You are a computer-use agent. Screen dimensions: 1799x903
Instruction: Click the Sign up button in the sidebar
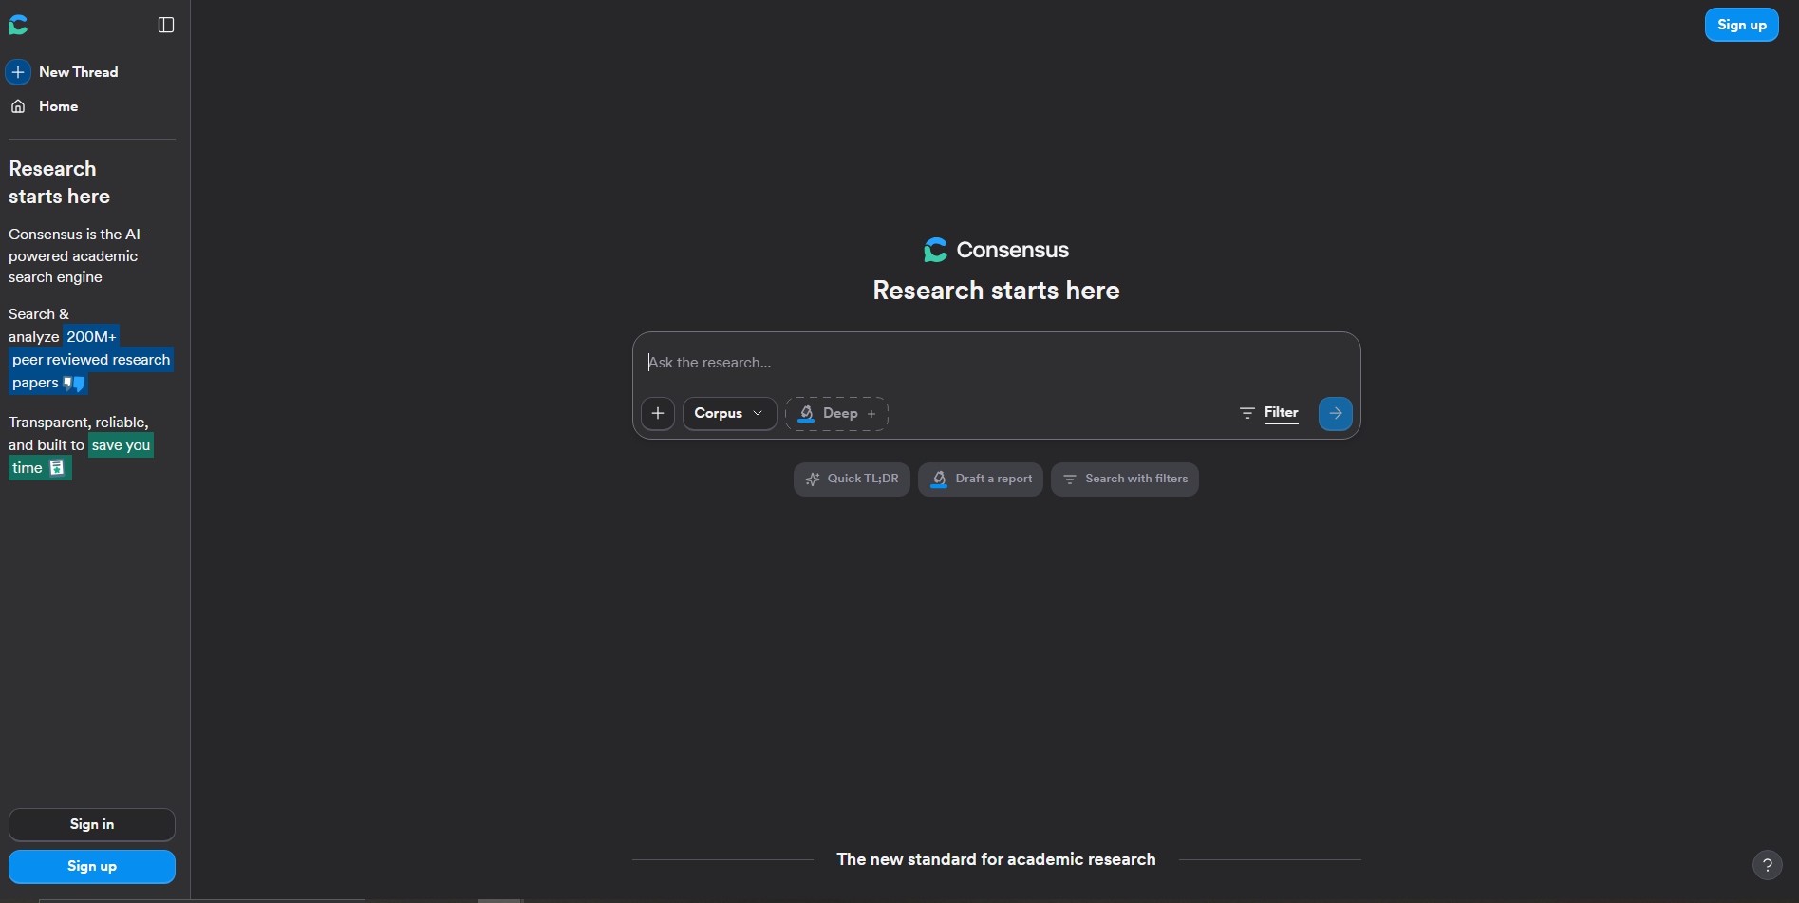point(92,866)
